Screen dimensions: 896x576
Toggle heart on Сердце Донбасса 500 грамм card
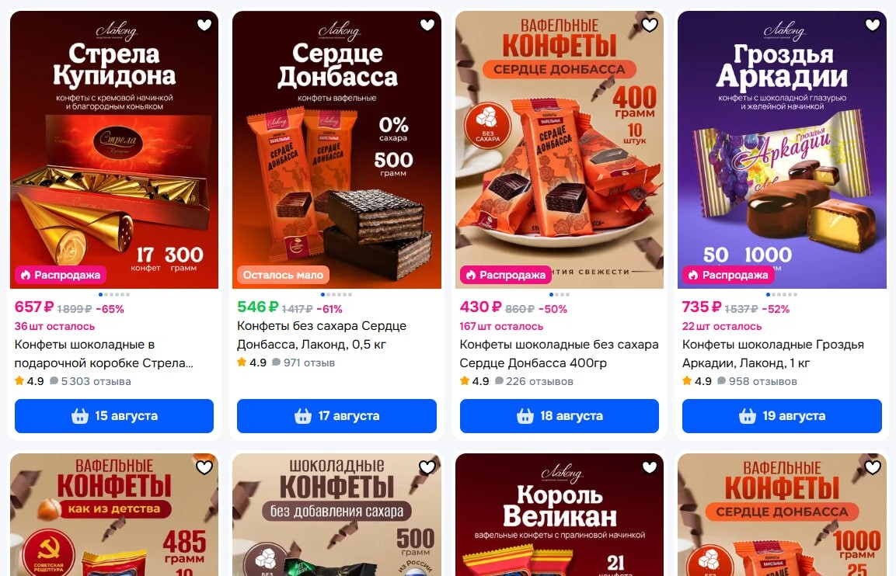pyautogui.click(x=427, y=25)
